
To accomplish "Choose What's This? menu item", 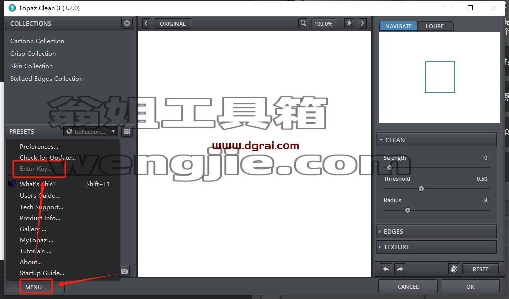I will click(38, 184).
